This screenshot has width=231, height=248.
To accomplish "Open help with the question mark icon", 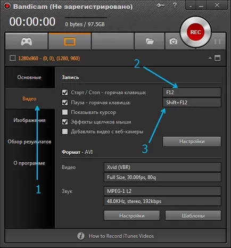I will tap(175, 5).
